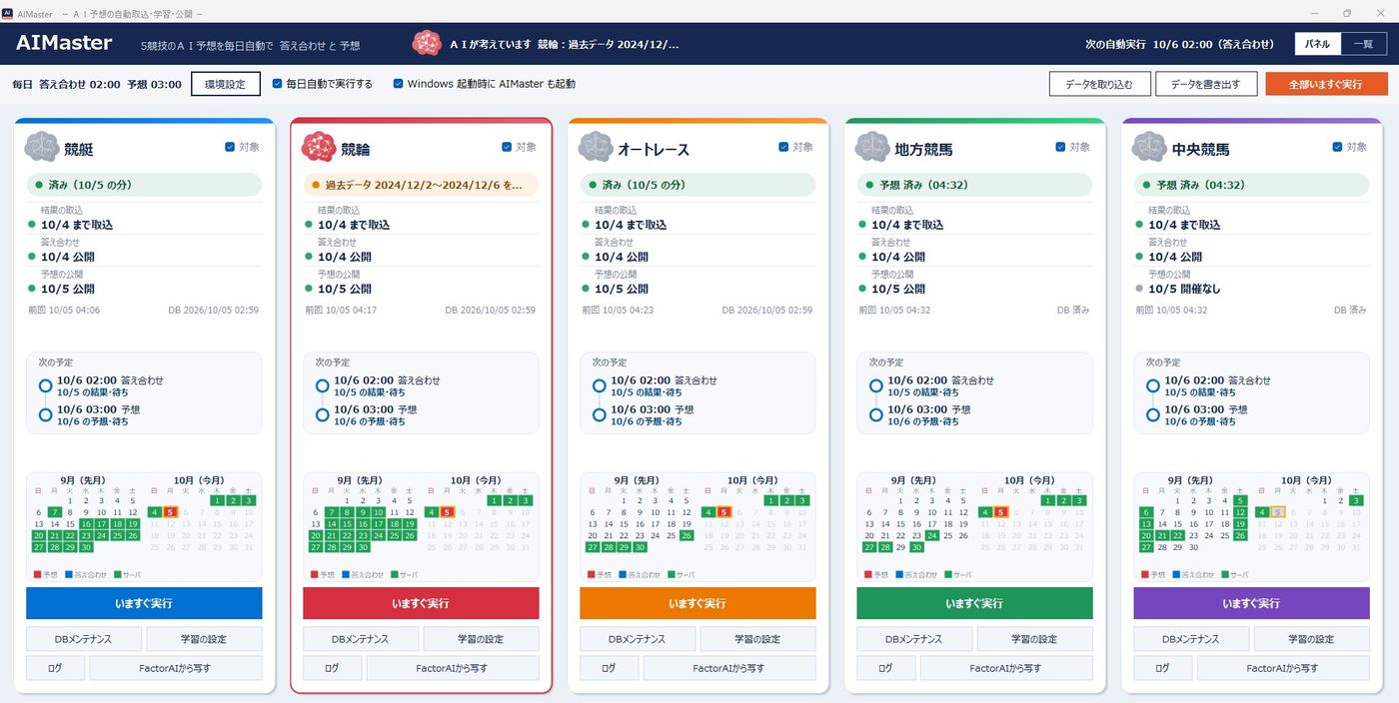The width and height of the screenshot is (1399, 703).
Task: Open ログ for 中央競馬
Action: click(x=1161, y=668)
